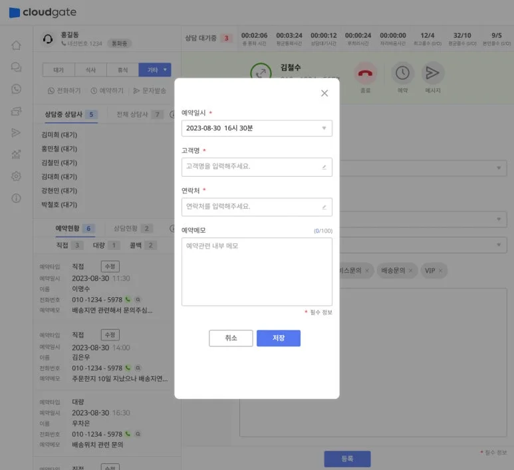Click the 저장 button
514x470 pixels.
[279, 338]
